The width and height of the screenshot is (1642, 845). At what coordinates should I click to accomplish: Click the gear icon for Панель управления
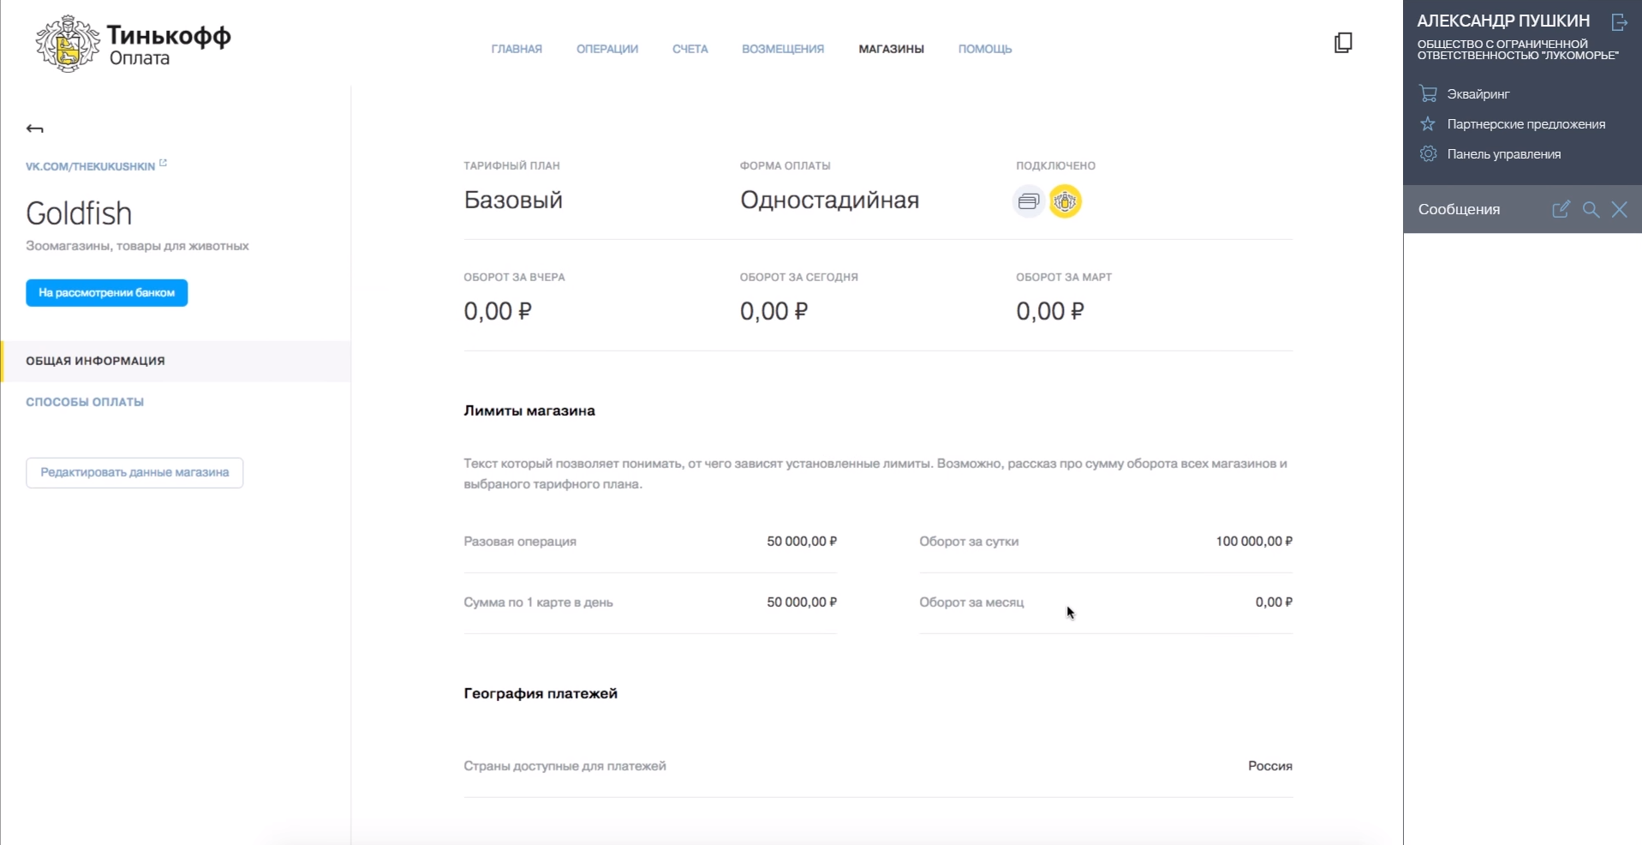click(x=1428, y=154)
